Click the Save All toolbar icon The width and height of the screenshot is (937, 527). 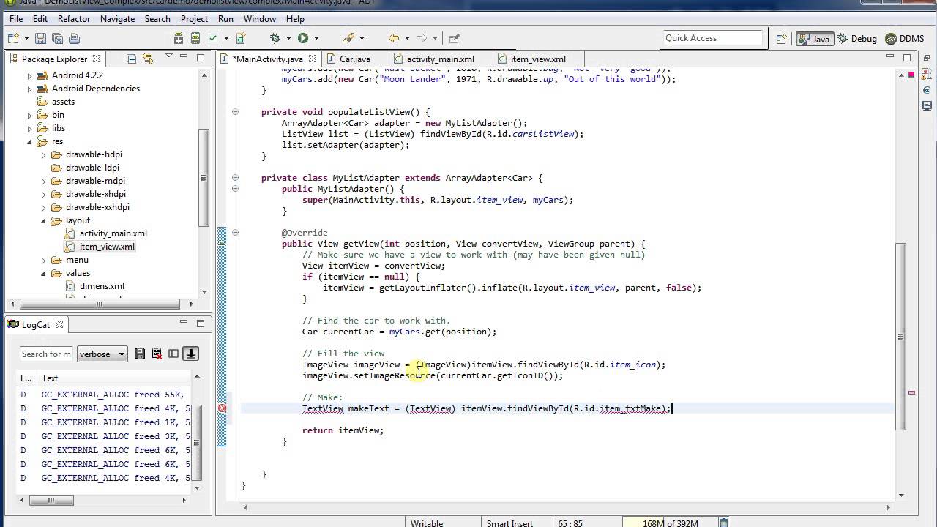click(57, 38)
